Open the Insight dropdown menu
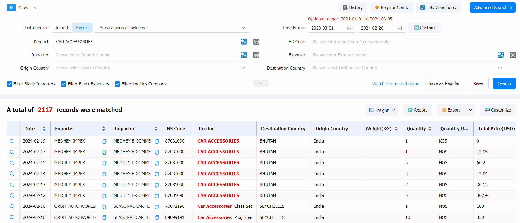 382,110
